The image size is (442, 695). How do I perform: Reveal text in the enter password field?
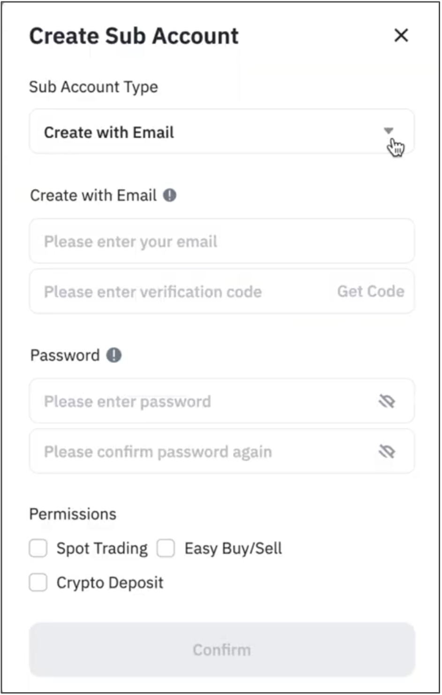[387, 401]
